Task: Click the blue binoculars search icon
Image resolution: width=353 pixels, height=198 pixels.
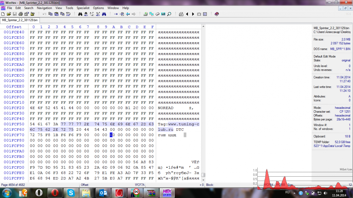Action: coord(104,14)
